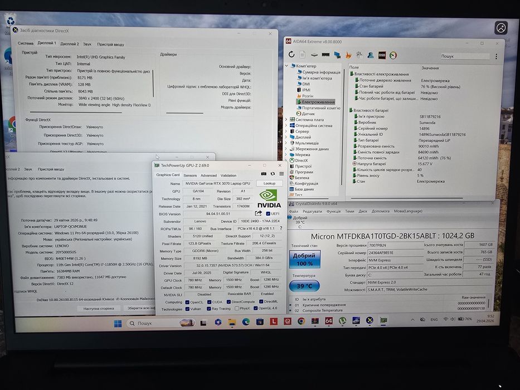Click the taskbar Пошук search box
The image size is (520, 390).
(x=160, y=323)
